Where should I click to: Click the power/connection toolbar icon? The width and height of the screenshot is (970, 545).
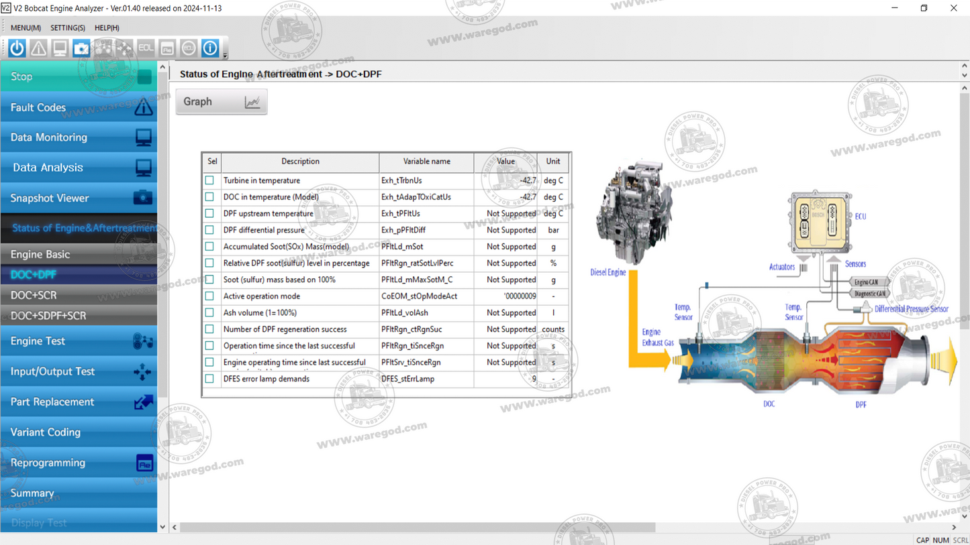(x=16, y=48)
